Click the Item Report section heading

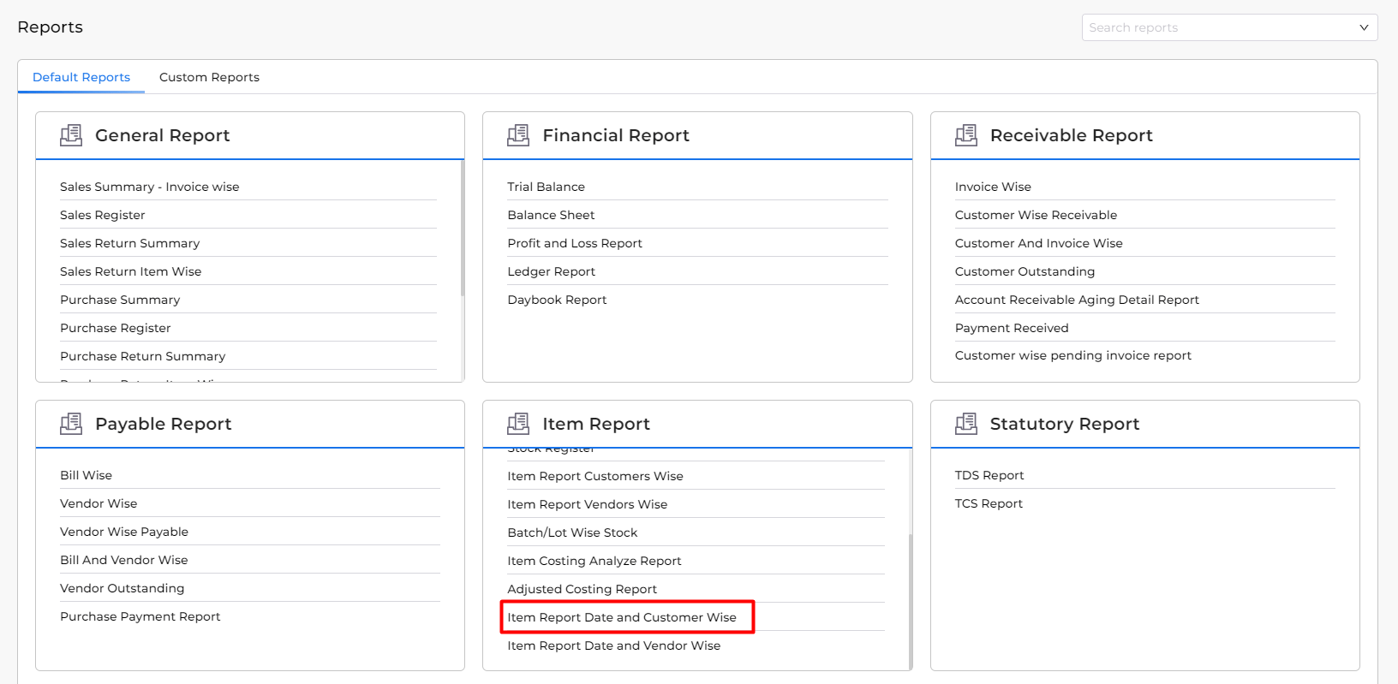click(596, 424)
